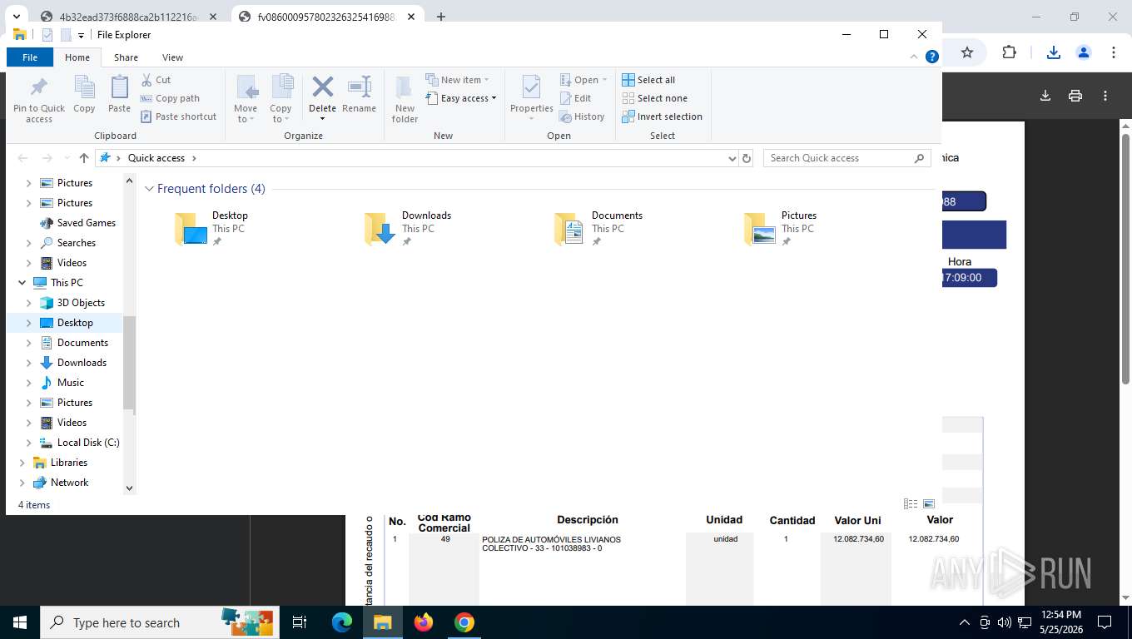Open the Downloads frequent folder
The height and width of the screenshot is (639, 1132).
[x=408, y=228]
